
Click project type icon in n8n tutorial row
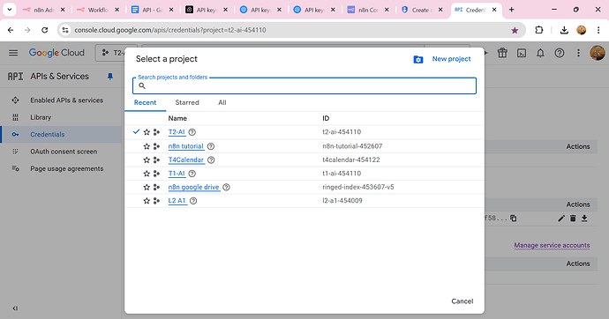tap(156, 146)
